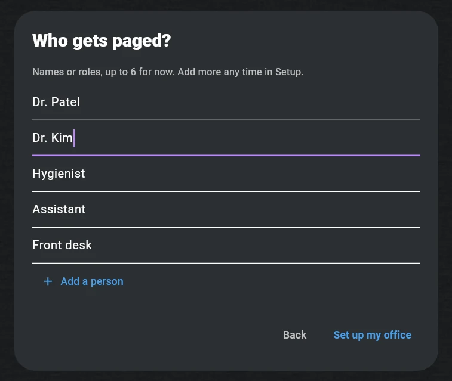Select the Hygienist role field

226,174
